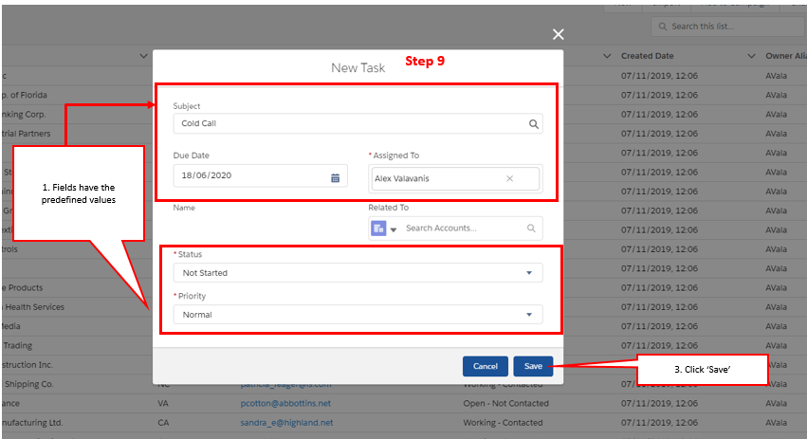The height and width of the screenshot is (439, 807).
Task: Open the Created Date column menu chevron
Action: pos(751,56)
